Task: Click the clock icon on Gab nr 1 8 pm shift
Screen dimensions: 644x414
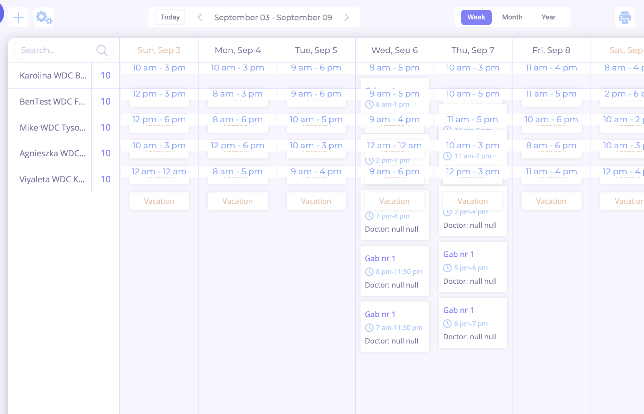Action: [368, 272]
